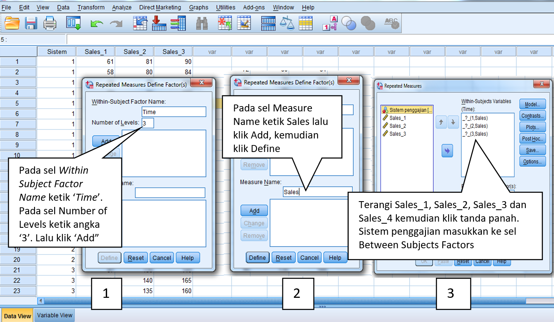Click the Sales_3 column header

(174, 52)
